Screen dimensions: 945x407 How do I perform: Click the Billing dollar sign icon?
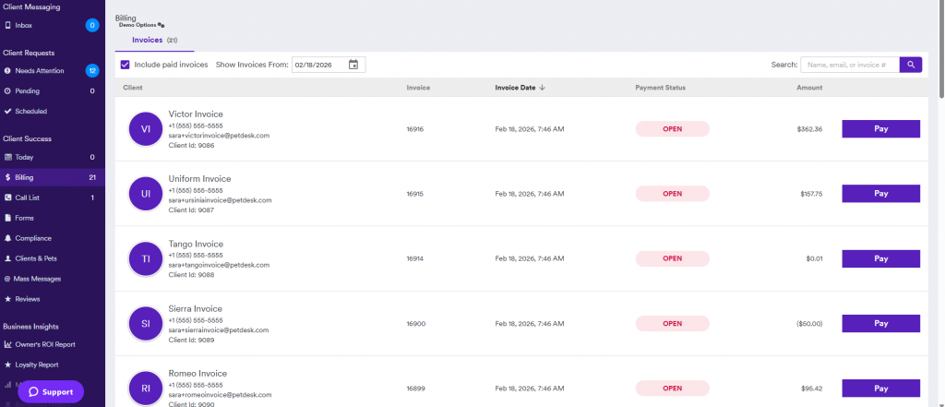point(7,177)
